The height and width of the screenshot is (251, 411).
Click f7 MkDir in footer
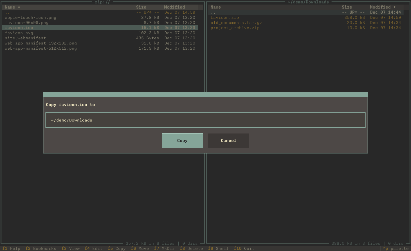(x=164, y=248)
